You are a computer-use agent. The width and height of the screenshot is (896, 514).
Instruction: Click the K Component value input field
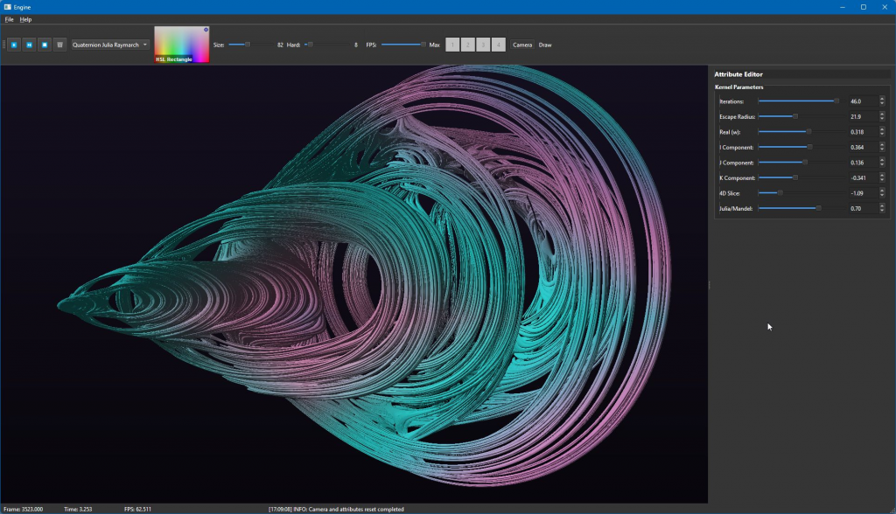tap(862, 178)
